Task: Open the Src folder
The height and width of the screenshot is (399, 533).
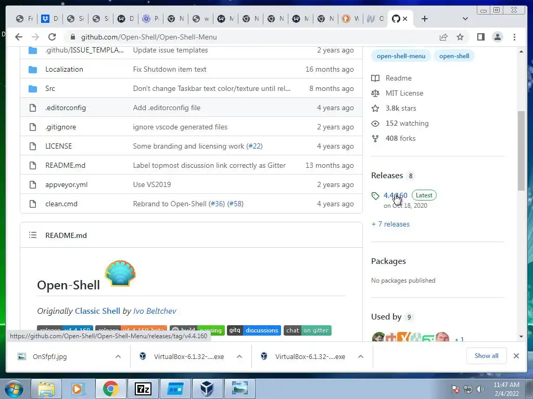Action: tap(50, 88)
